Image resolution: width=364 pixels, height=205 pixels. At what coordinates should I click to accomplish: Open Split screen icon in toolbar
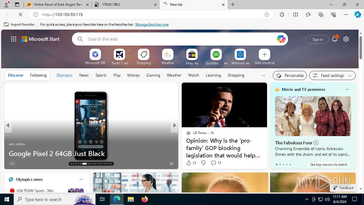click(295, 15)
